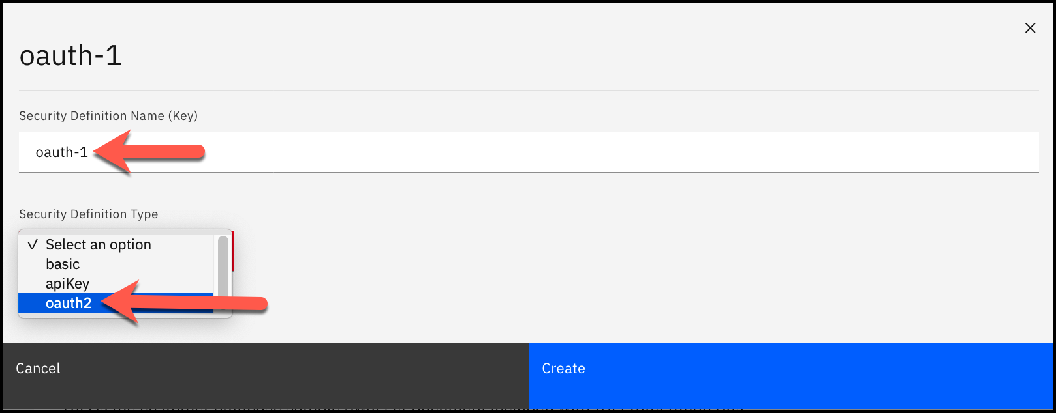The height and width of the screenshot is (413, 1056).
Task: Click the X icon in the top corner
Action: [1030, 28]
